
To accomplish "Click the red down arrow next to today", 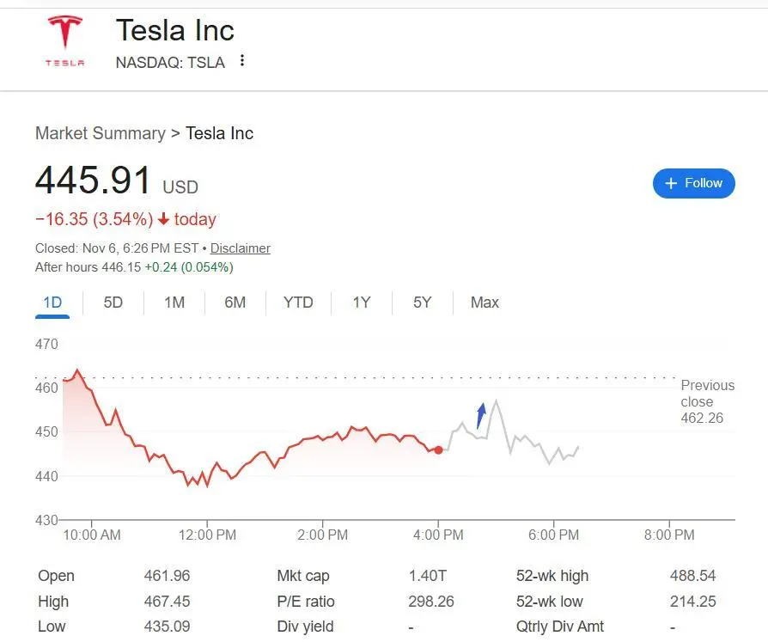I will 163,219.
